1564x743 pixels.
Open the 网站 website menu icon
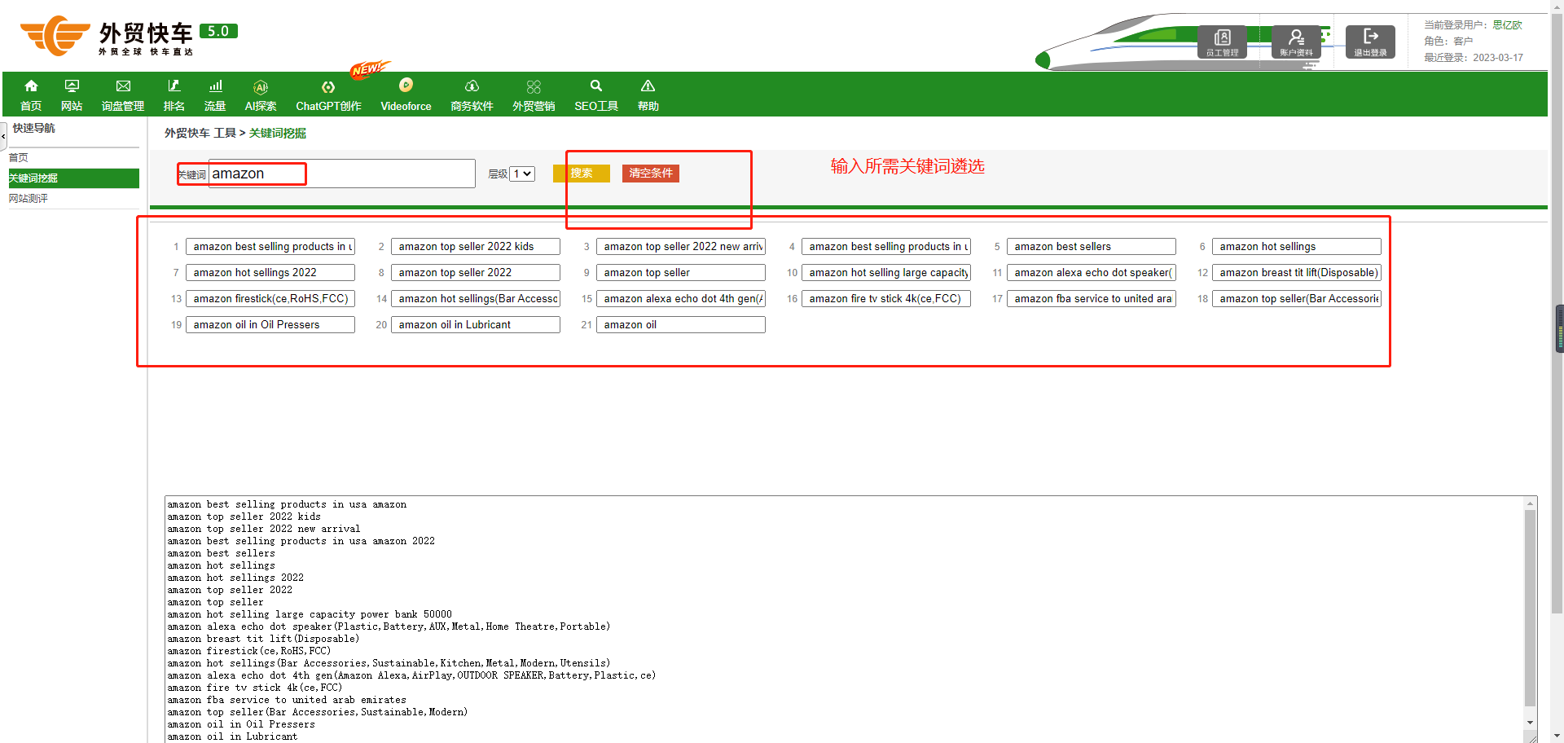click(72, 86)
